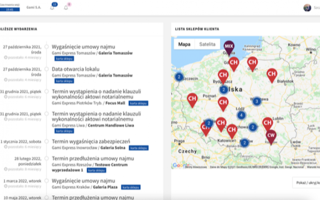
Task: Click Lista sklepów klienta panel heading
Action: (x=197, y=29)
